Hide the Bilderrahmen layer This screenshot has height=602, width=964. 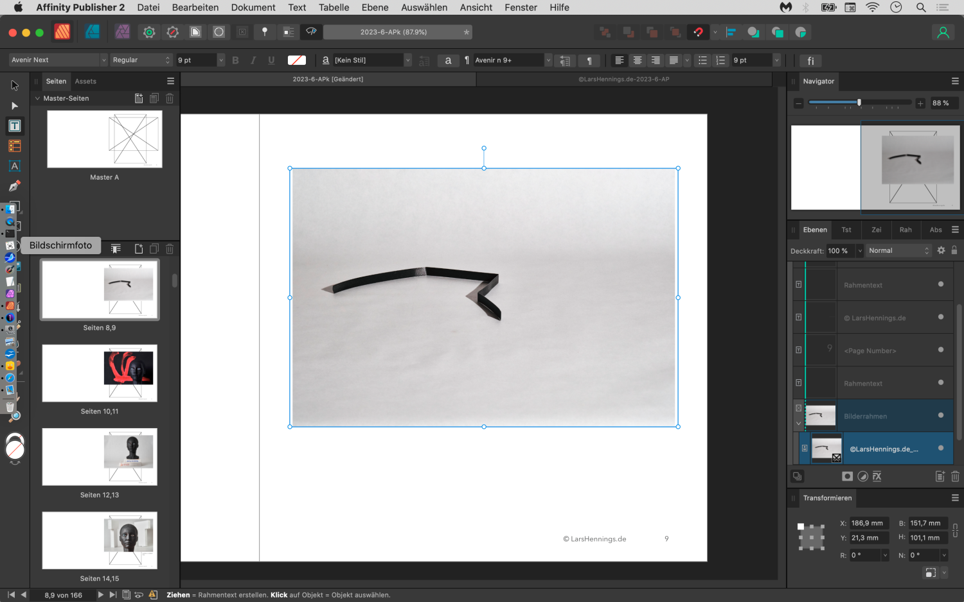pos(941,415)
